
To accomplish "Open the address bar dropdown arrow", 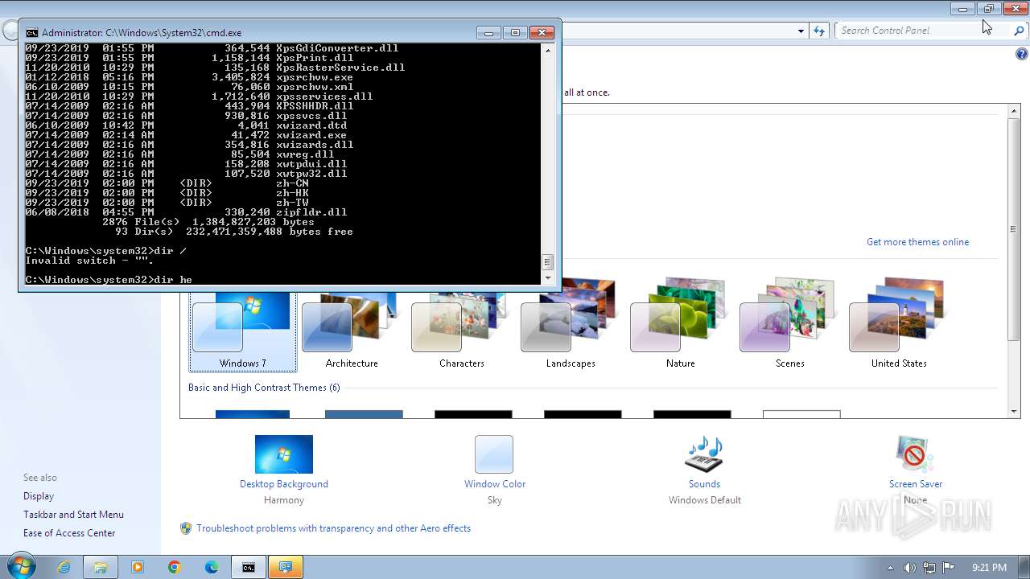I will 801,31.
